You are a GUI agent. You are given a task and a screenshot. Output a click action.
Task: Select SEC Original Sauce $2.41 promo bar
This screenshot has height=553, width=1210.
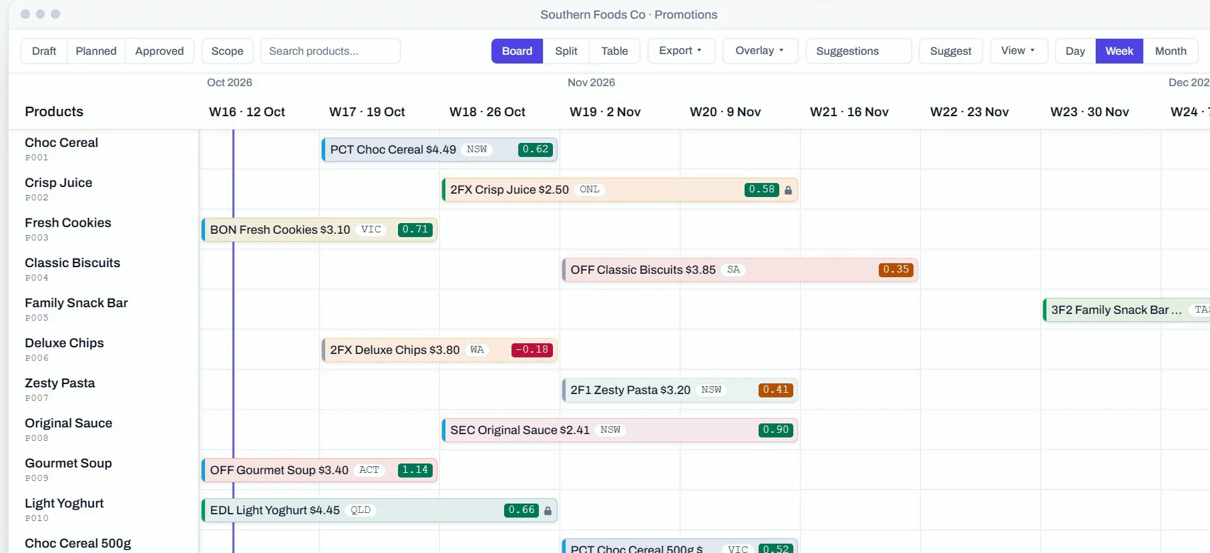click(x=620, y=430)
